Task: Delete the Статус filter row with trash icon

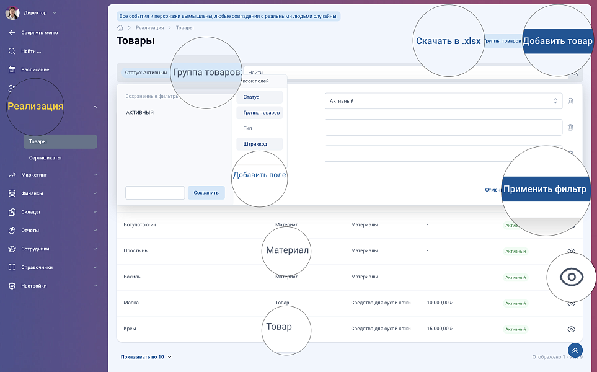Action: point(570,101)
